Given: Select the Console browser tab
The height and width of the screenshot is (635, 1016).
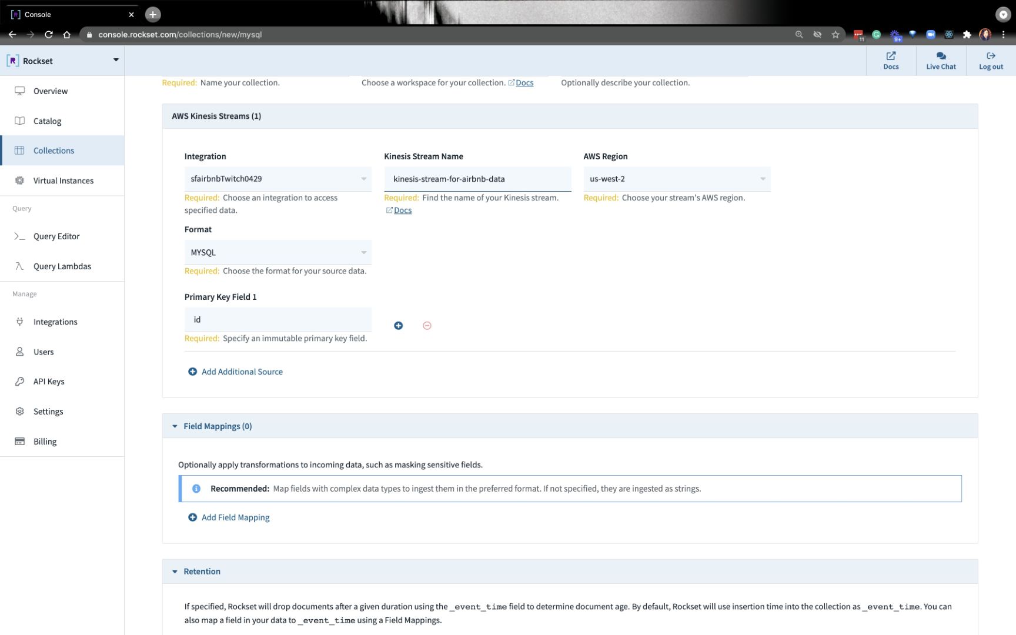Looking at the screenshot, I should click(x=73, y=15).
